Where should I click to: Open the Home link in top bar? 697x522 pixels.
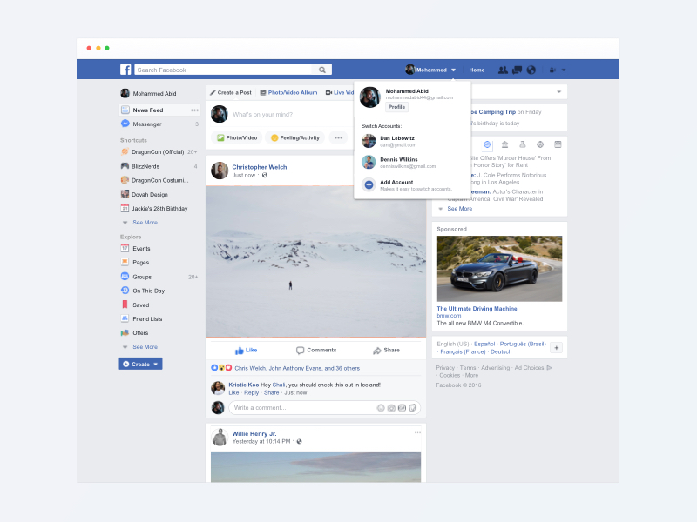[x=477, y=70]
